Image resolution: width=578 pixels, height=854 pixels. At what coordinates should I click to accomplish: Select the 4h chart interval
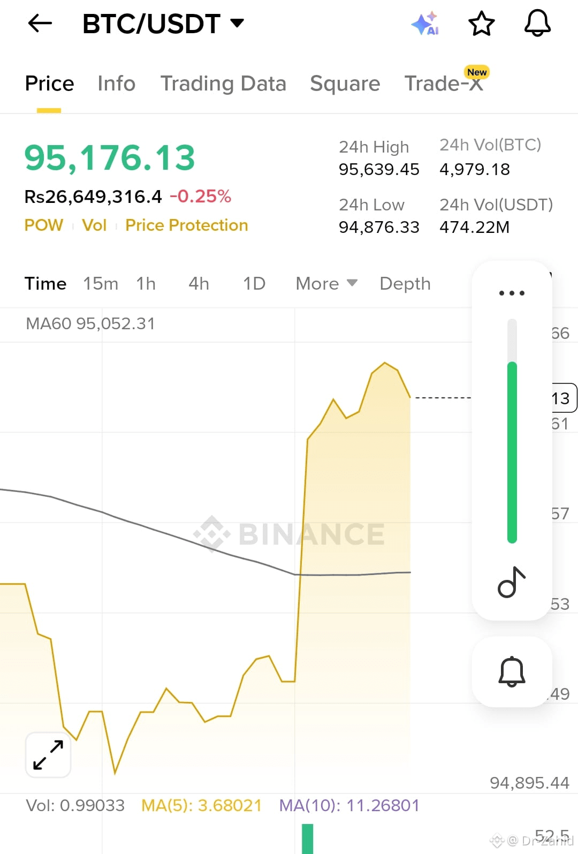199,283
